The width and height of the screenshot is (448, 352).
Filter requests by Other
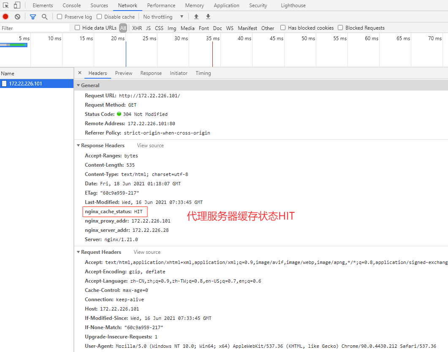pyautogui.click(x=268, y=28)
